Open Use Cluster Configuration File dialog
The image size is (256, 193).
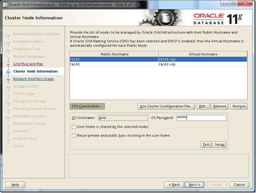pos(166,106)
